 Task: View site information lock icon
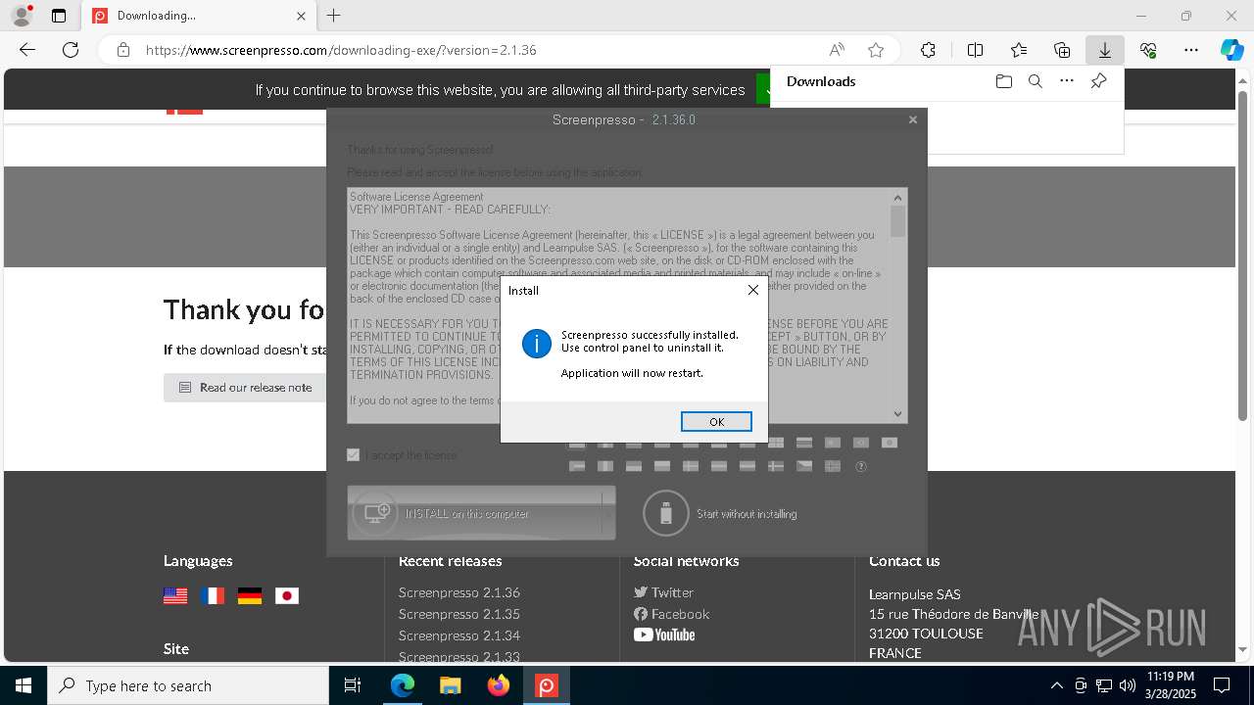point(122,50)
